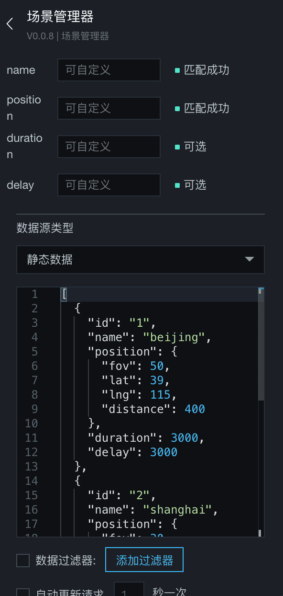Screen dimensions: 283x596
Task: Focus the delay custom input field
Action: point(109,184)
